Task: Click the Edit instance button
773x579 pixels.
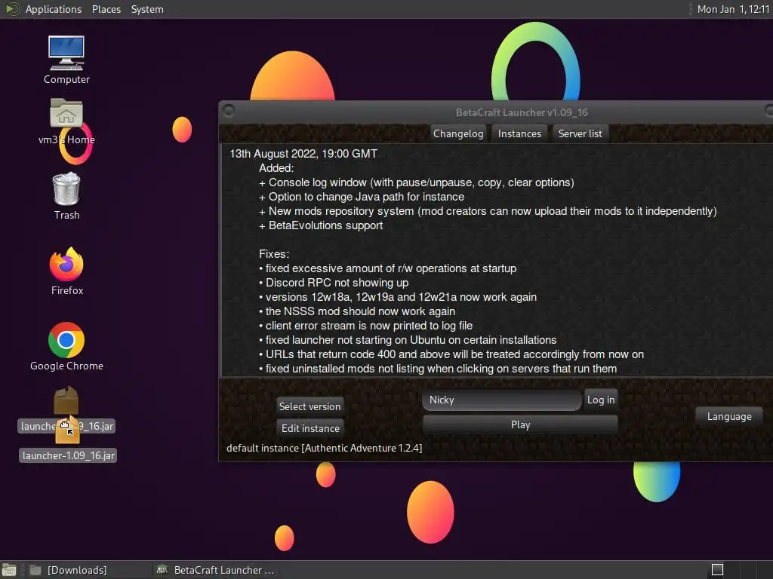Action: pos(310,428)
